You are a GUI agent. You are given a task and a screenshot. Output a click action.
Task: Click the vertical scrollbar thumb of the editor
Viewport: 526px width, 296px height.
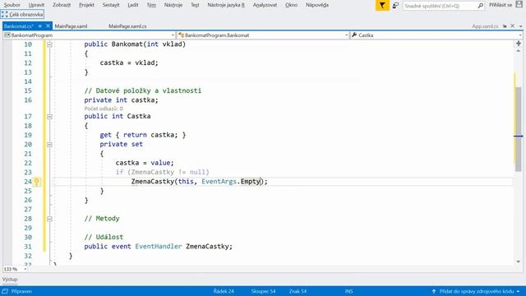click(519, 129)
